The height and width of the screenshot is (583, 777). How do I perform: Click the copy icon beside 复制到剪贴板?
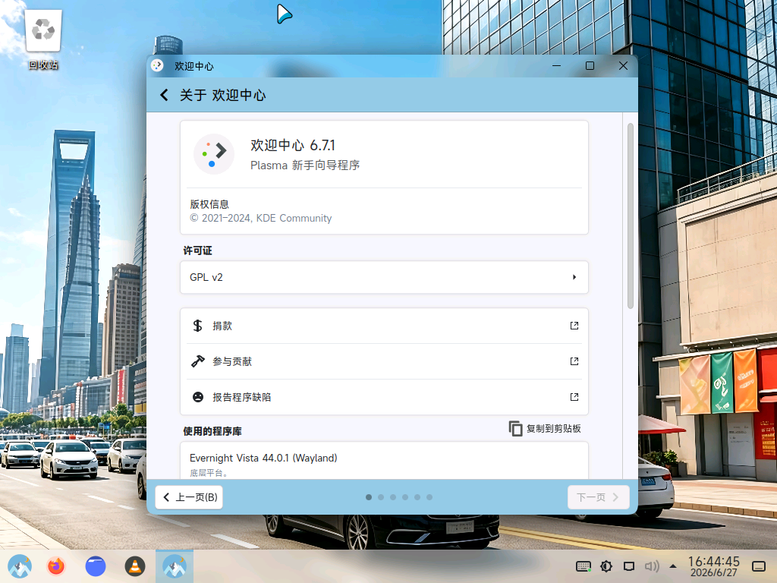515,429
